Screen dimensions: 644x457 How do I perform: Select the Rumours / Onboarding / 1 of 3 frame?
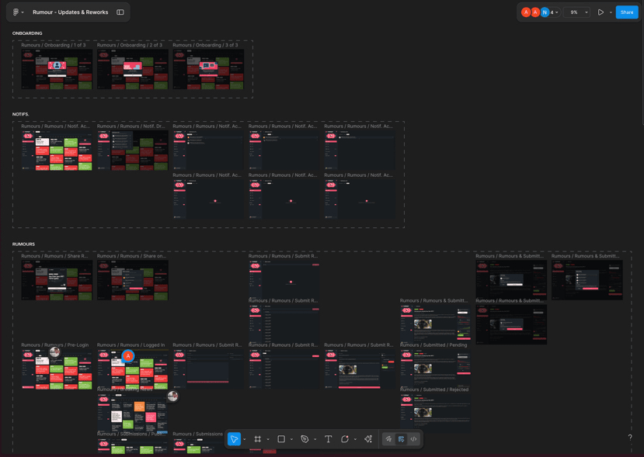56,70
